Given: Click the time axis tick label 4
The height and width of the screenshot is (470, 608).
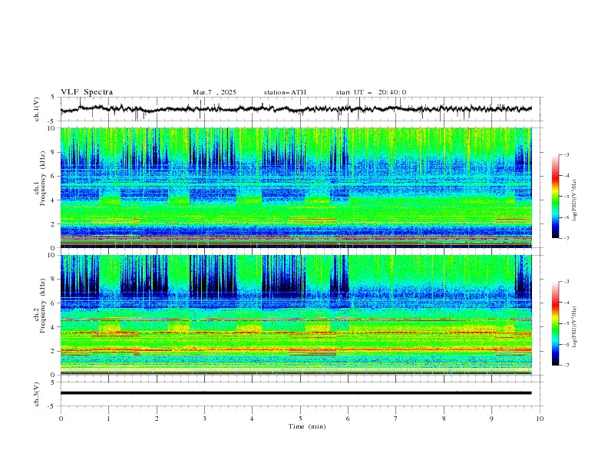Looking at the screenshot, I should (x=252, y=419).
